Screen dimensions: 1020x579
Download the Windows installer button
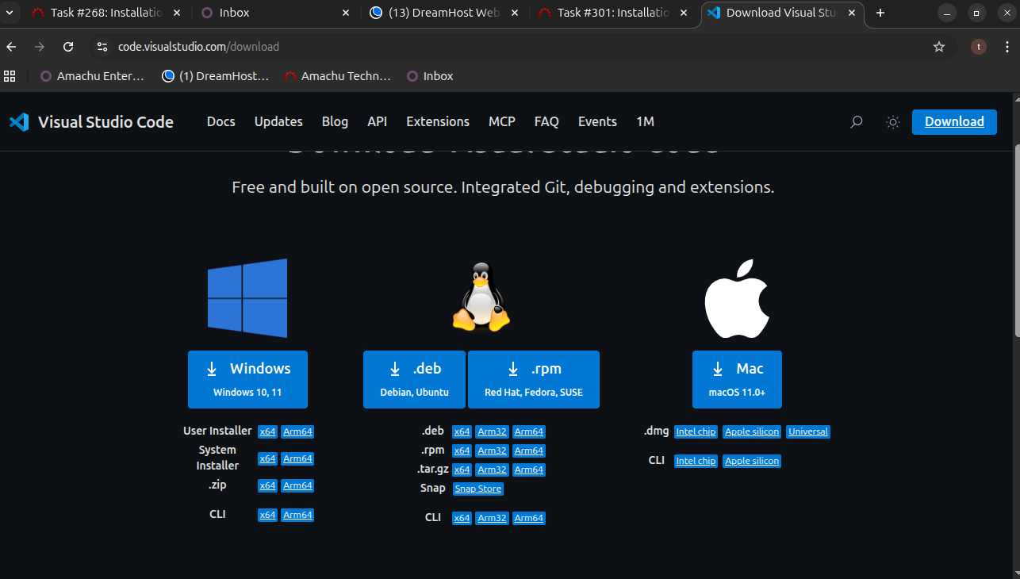tap(247, 379)
